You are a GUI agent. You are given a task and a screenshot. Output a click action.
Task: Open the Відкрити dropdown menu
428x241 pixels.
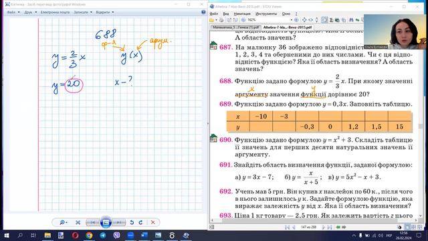pyautogui.click(x=105, y=12)
